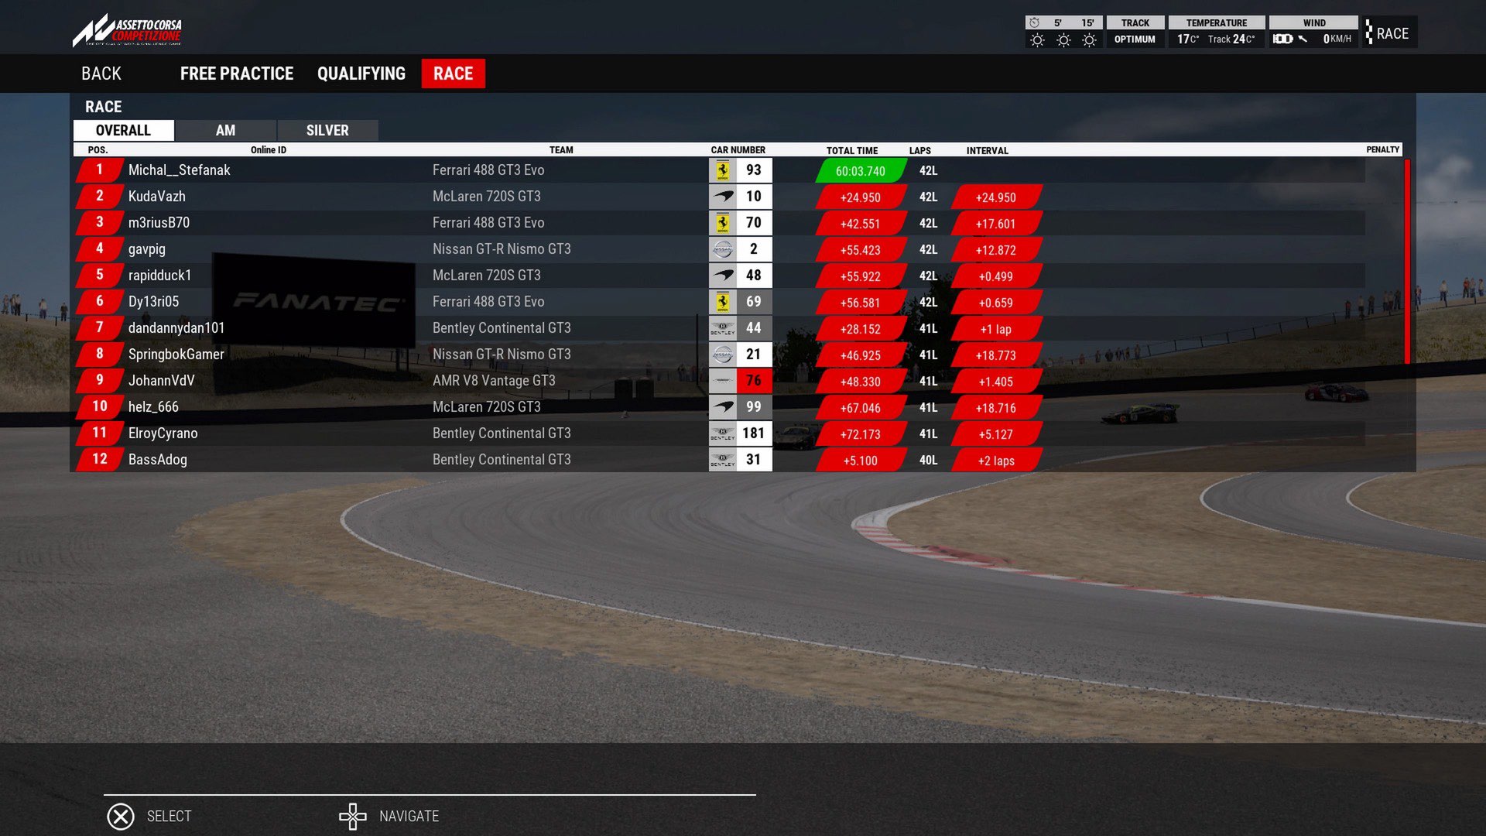The image size is (1486, 836).
Task: Select driver Dy13ri05 row
Action: coord(720,302)
